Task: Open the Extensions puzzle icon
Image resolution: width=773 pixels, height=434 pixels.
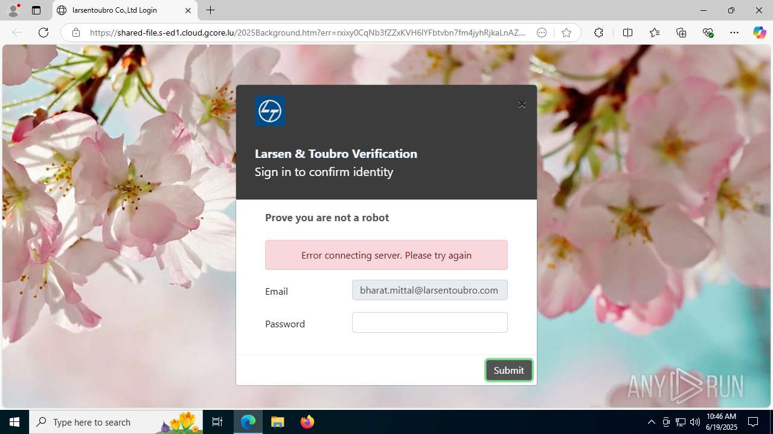Action: point(598,33)
